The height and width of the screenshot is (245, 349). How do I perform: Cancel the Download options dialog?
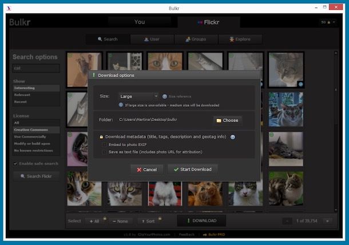click(147, 170)
